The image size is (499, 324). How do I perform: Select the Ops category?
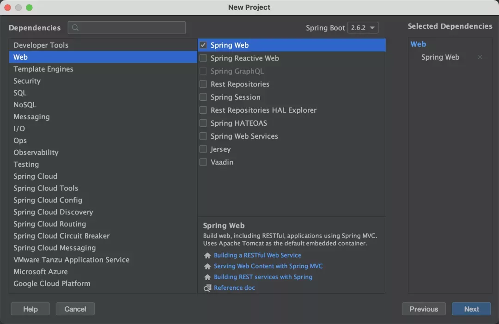pyautogui.click(x=103, y=141)
